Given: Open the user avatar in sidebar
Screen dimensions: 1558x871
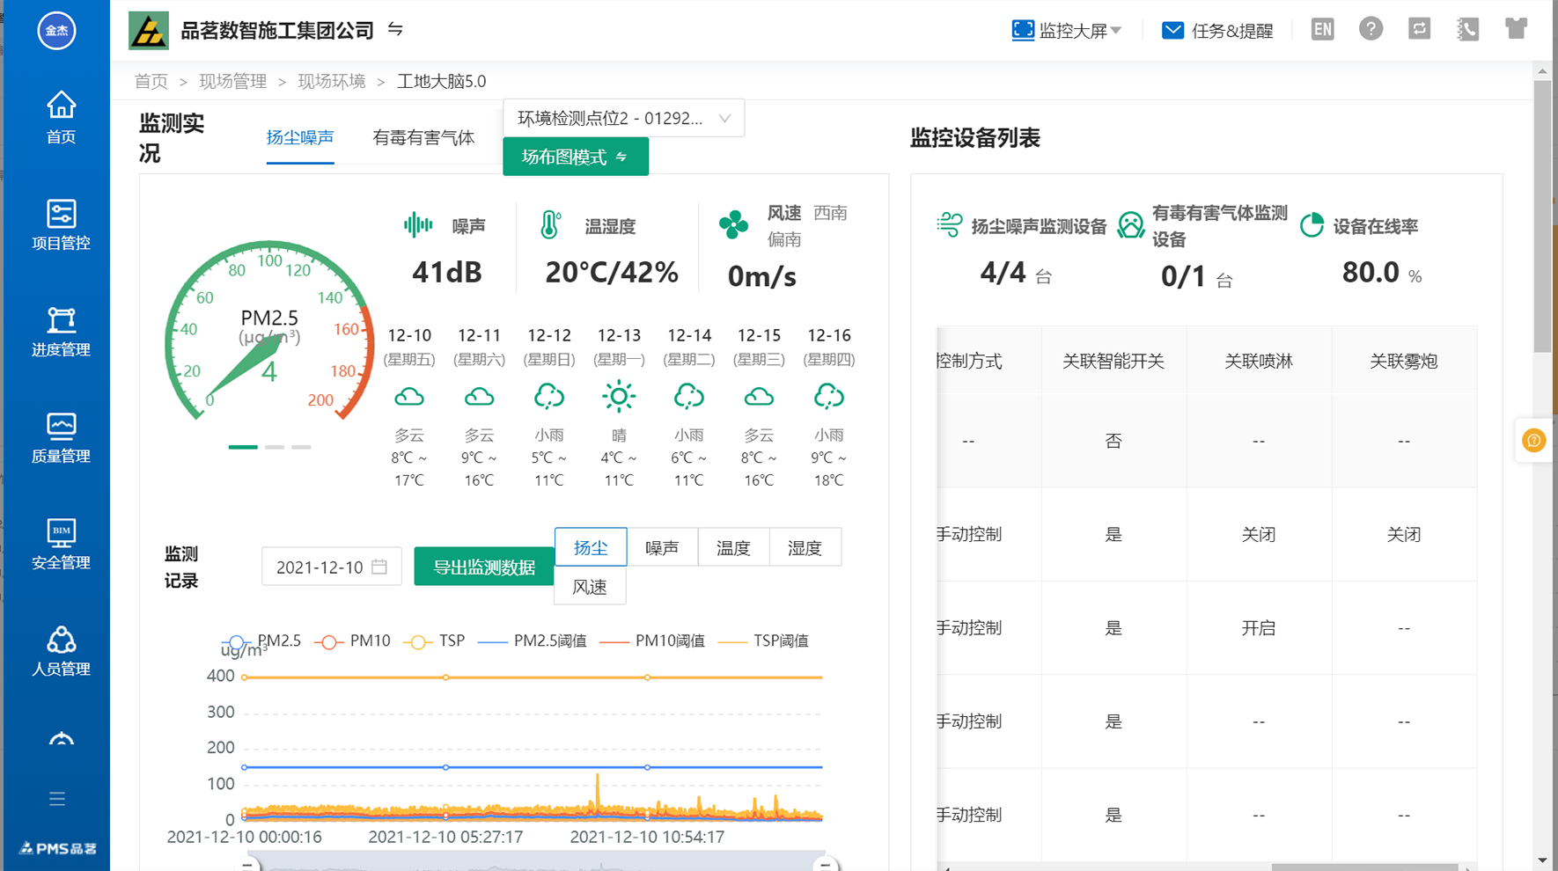Looking at the screenshot, I should (56, 31).
